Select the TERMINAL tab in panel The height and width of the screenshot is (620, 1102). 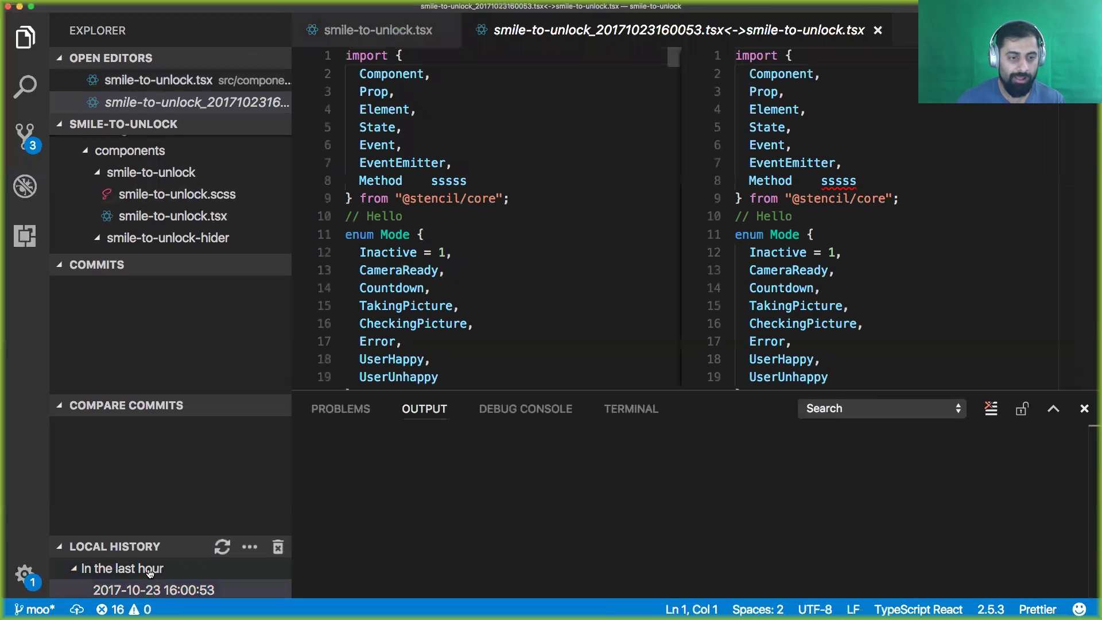click(631, 409)
